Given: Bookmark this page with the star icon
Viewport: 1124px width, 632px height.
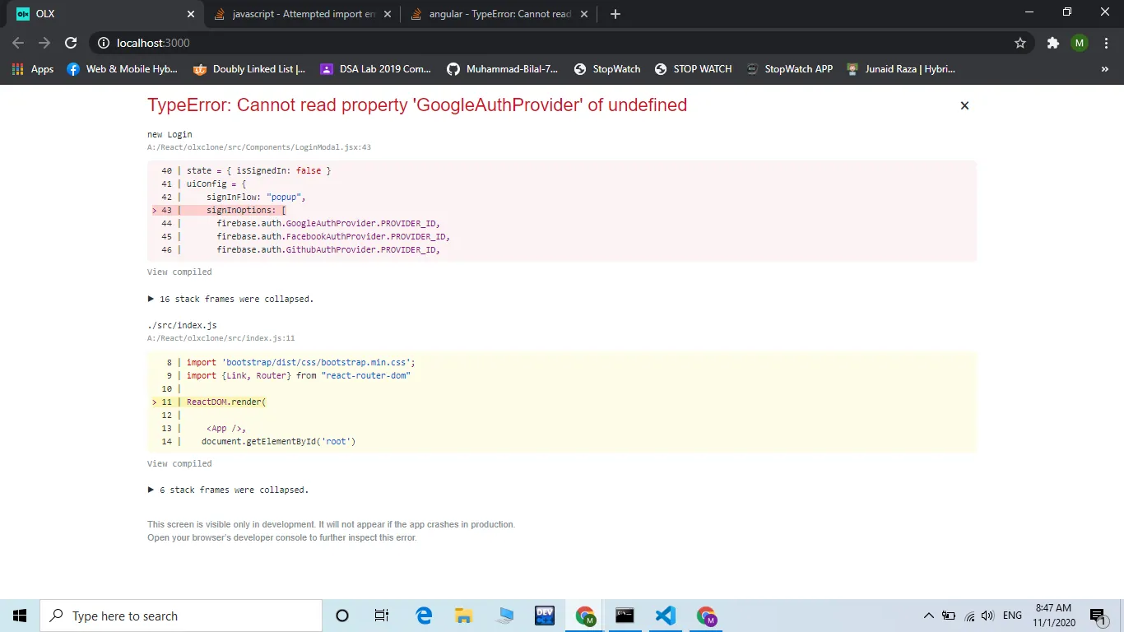Looking at the screenshot, I should point(1020,43).
